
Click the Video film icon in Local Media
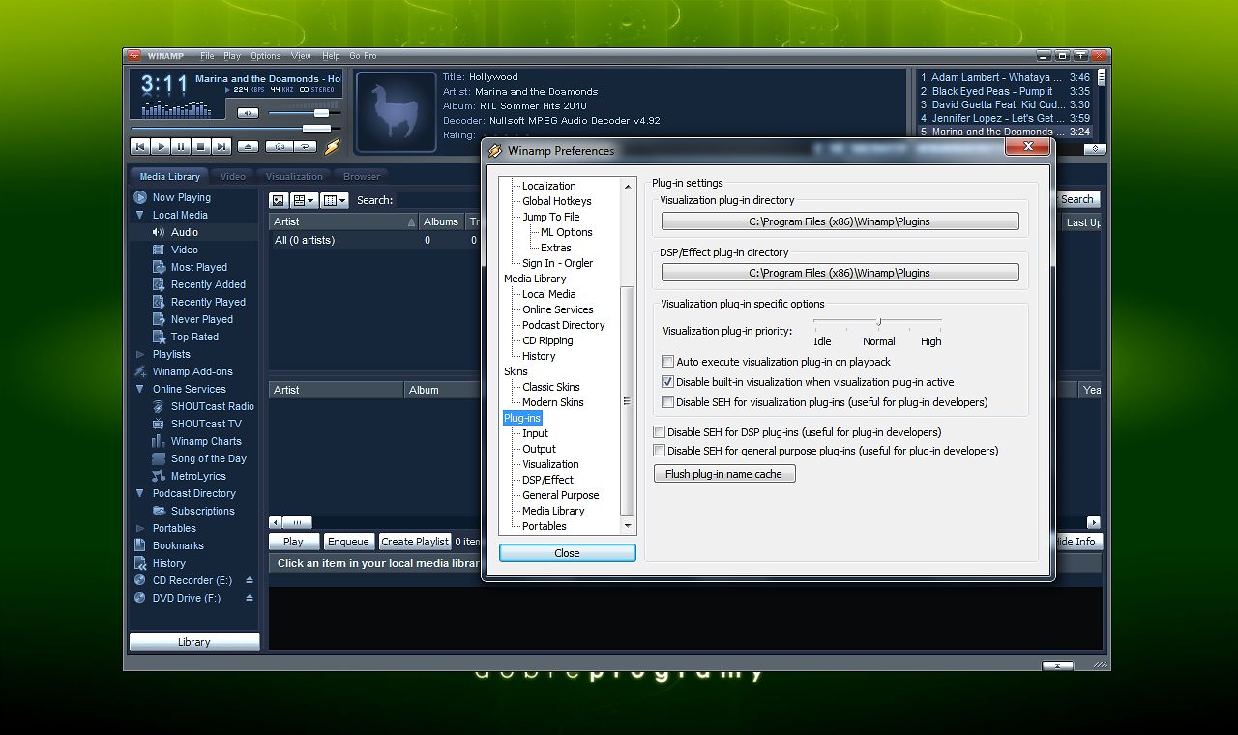(160, 250)
